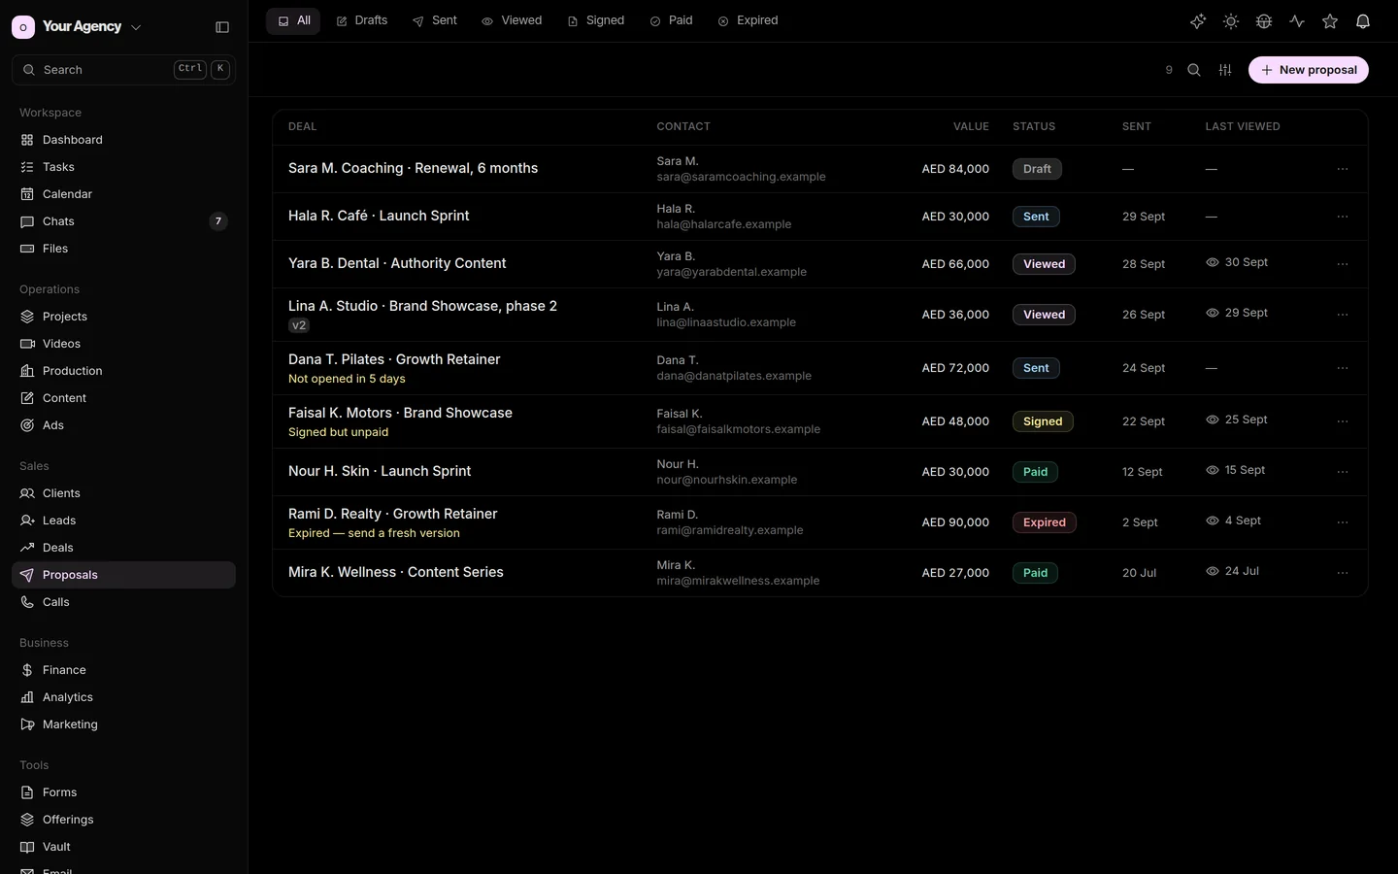The width and height of the screenshot is (1398, 874).
Task: Click the v2 version tag
Action: tap(299, 326)
